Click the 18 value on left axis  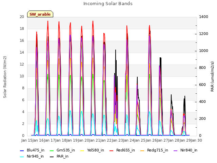coord(22,29)
